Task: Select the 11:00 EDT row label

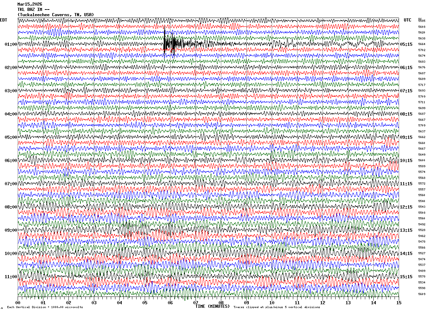Action: (11, 277)
